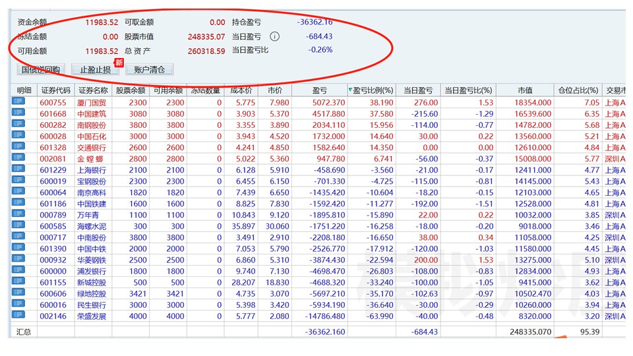Click profit value 5072.370

(328, 103)
